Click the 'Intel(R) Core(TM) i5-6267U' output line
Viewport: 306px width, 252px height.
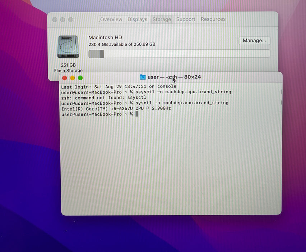point(116,109)
